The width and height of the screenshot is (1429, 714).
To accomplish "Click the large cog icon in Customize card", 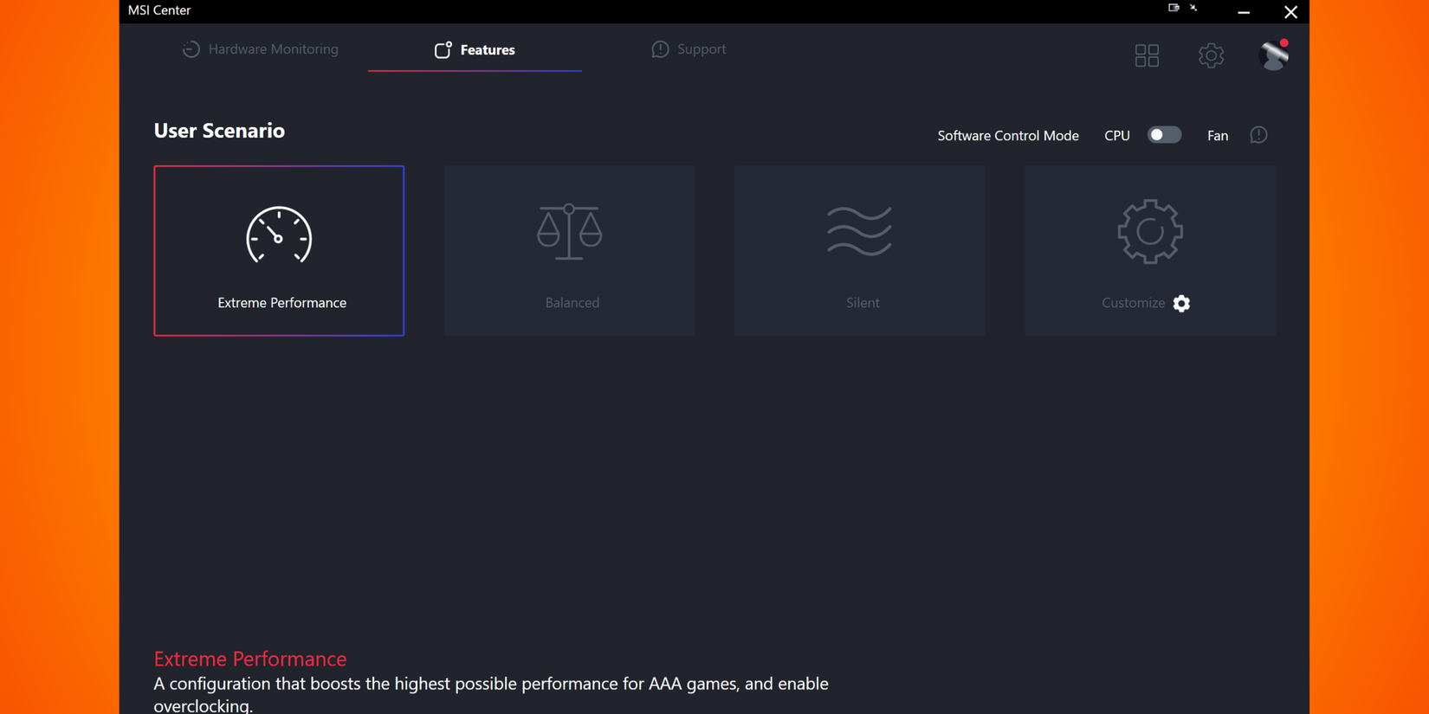I will [x=1149, y=231].
